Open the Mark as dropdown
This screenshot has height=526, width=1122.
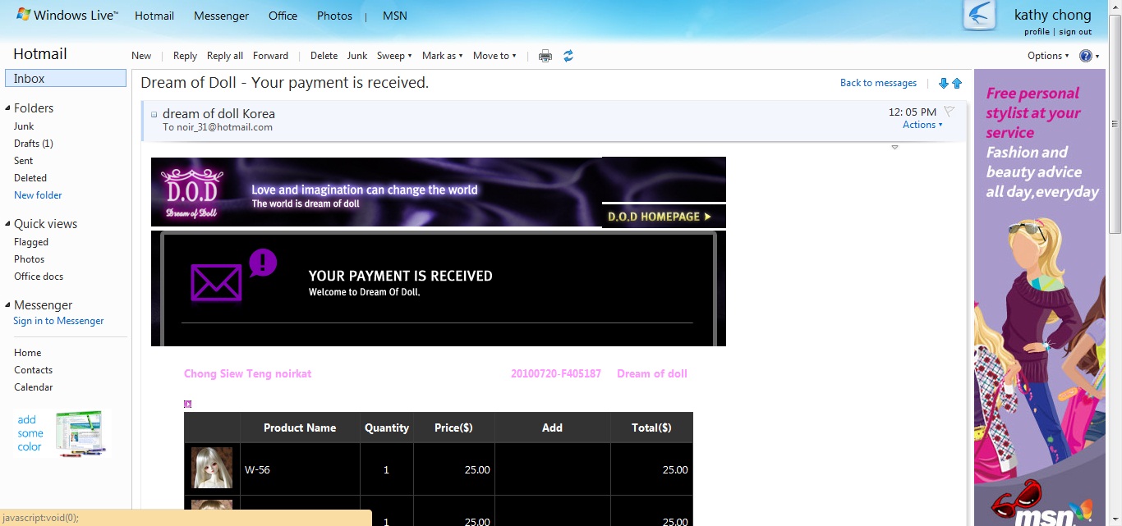(x=443, y=56)
